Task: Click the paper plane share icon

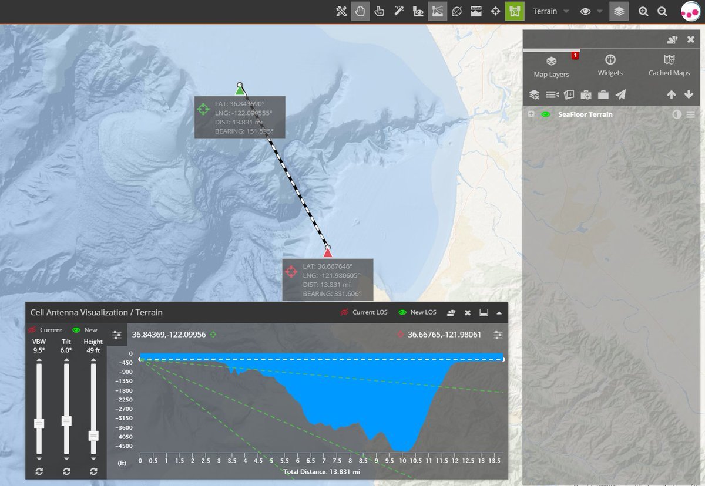Action: (620, 95)
